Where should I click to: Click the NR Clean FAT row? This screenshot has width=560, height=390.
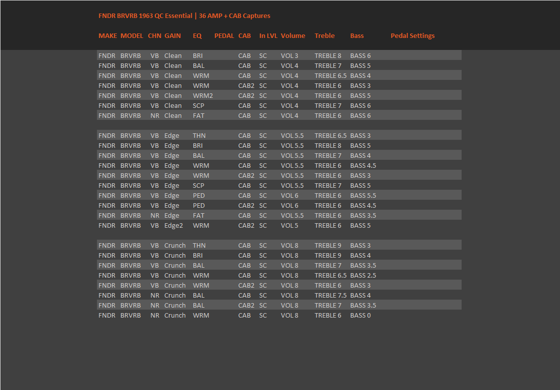tap(279, 115)
